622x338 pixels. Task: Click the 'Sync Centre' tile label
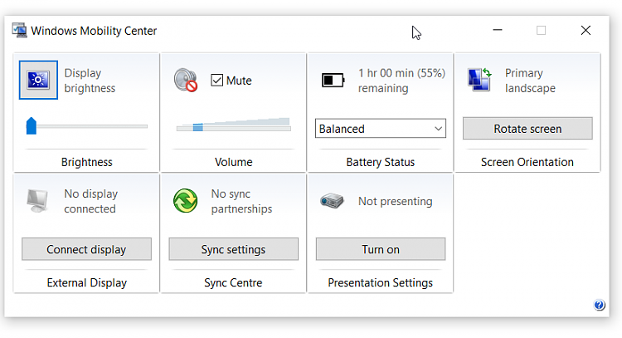[x=233, y=283]
